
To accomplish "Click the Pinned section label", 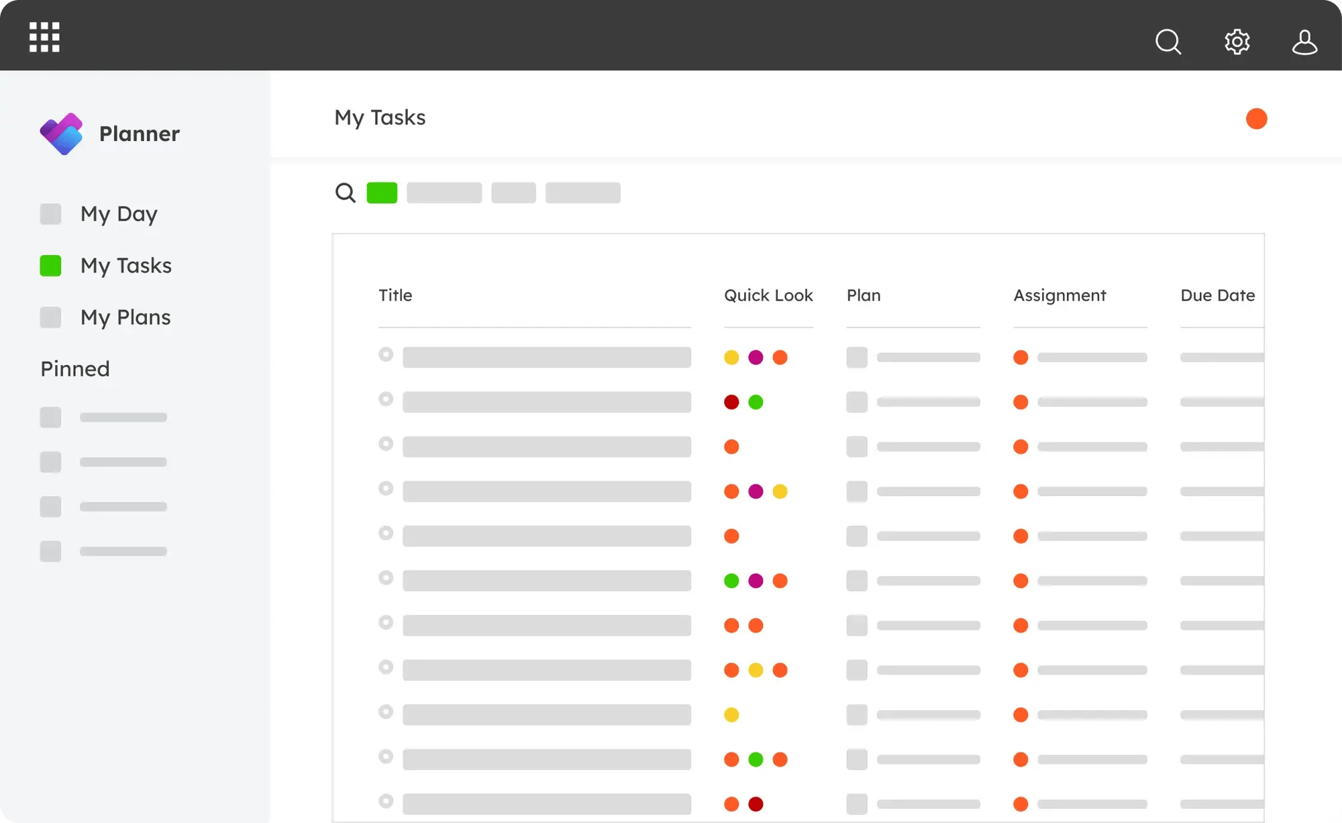I will tap(75, 369).
